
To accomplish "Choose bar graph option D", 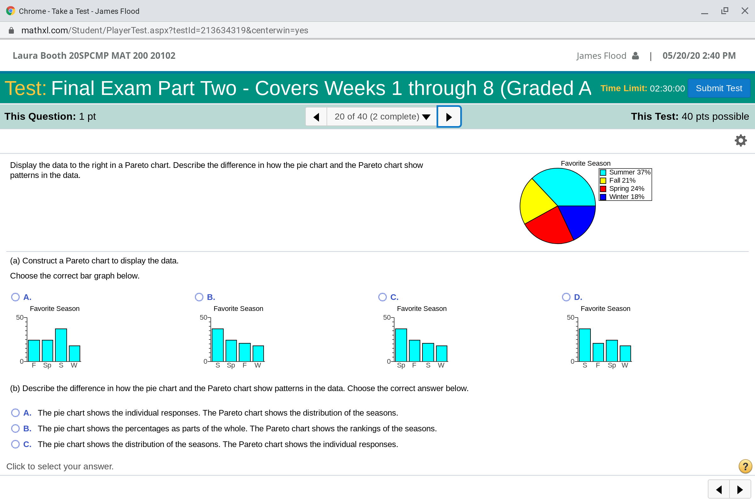I will tap(566, 297).
